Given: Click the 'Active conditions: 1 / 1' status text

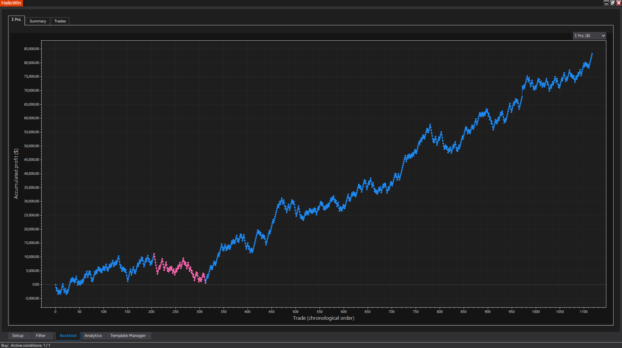Looking at the screenshot, I should tap(31, 345).
